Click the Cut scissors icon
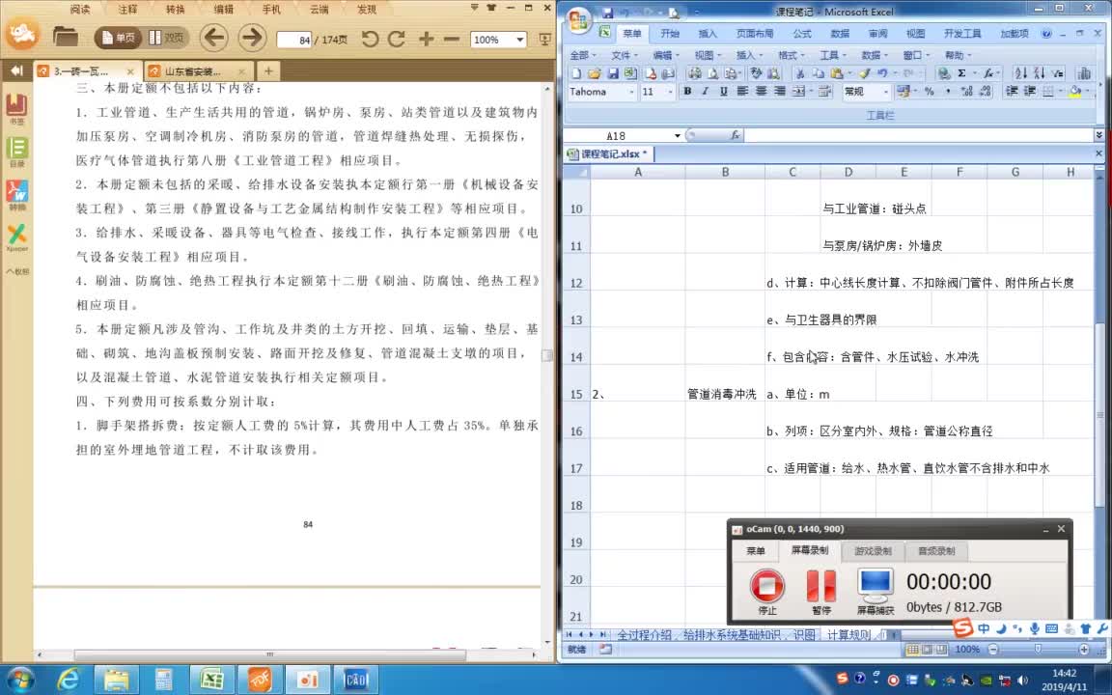The image size is (1112, 695). (x=800, y=73)
